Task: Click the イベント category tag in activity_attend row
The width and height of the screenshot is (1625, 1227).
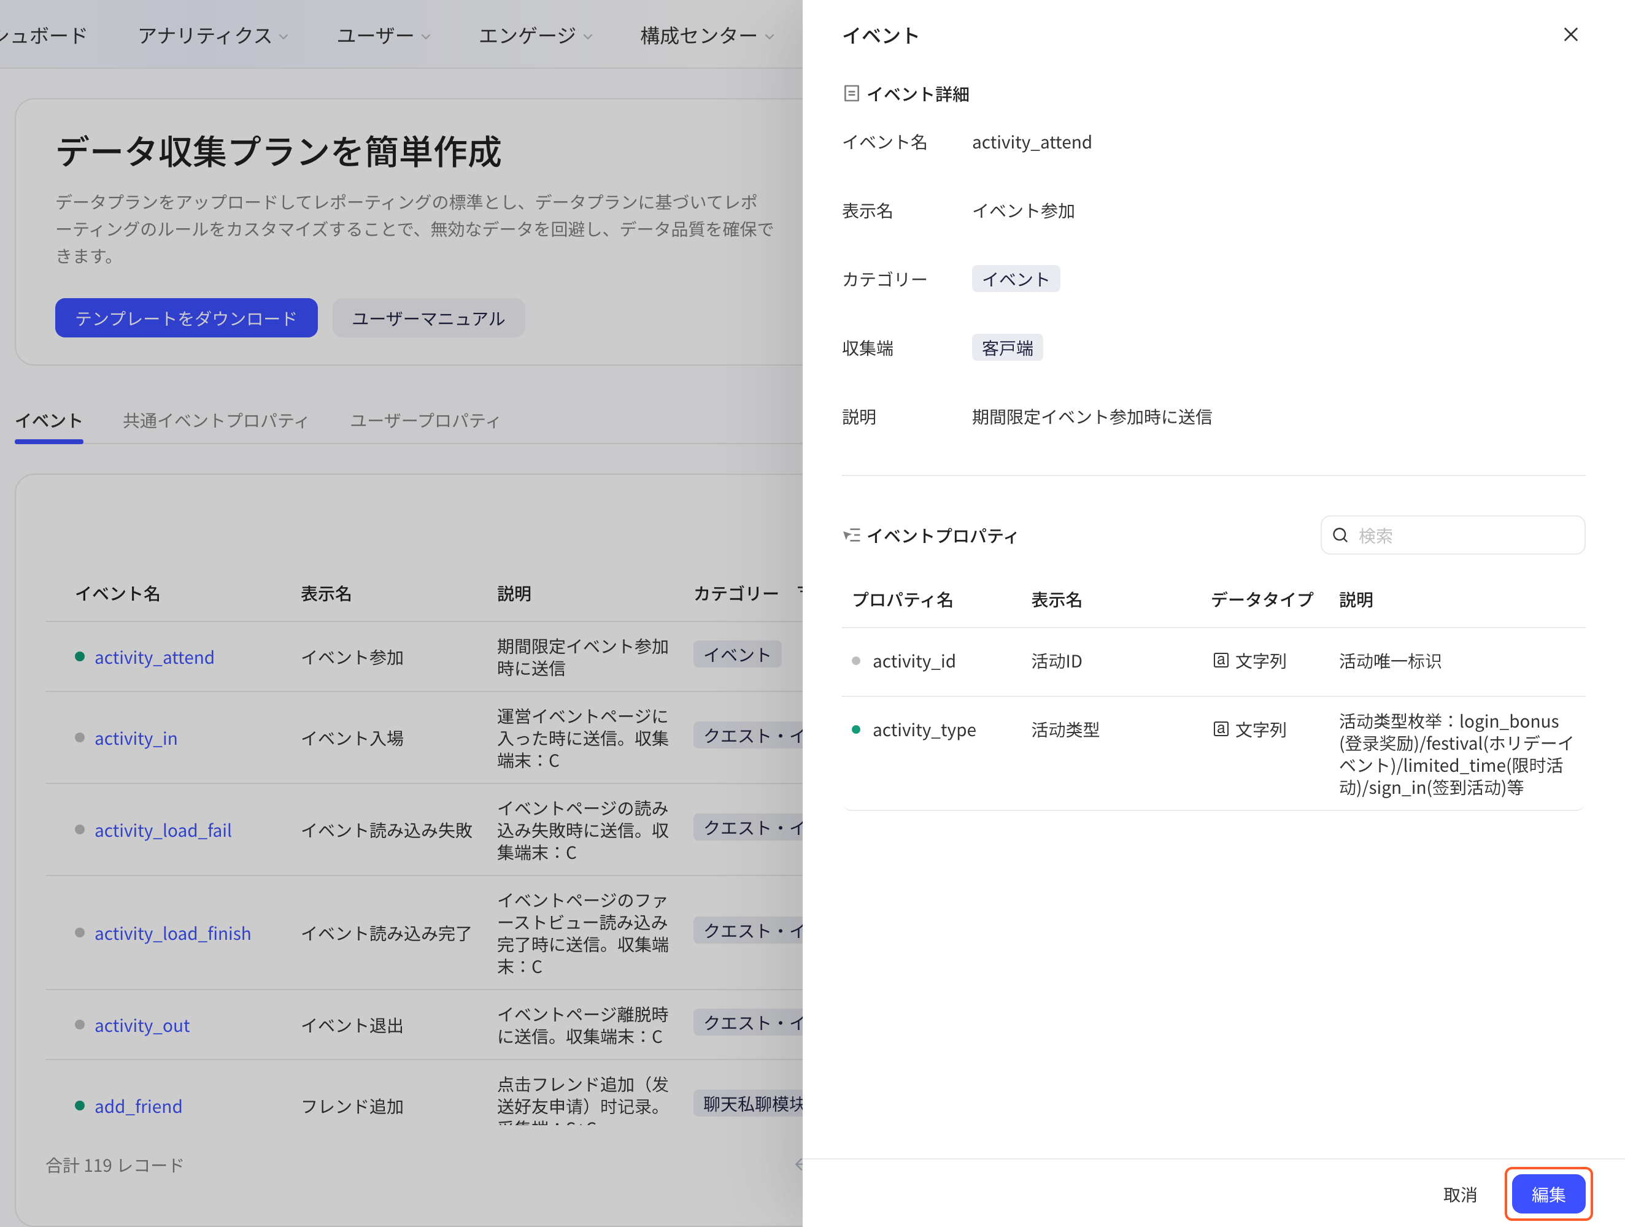Action: (737, 654)
